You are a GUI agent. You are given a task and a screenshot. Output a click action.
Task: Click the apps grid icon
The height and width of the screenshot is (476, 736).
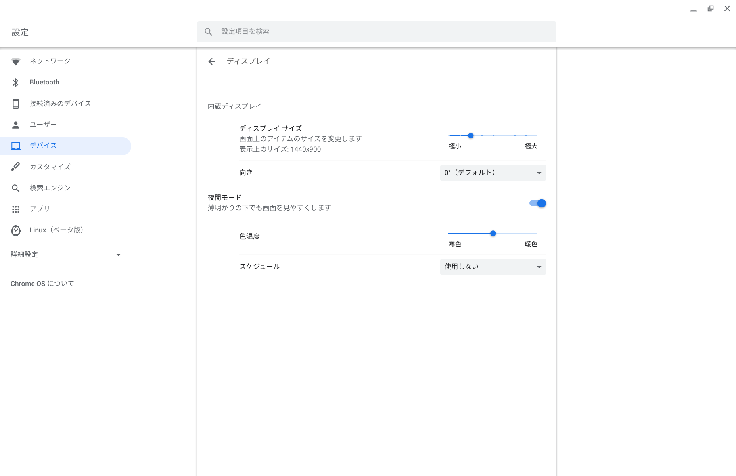pos(16,209)
